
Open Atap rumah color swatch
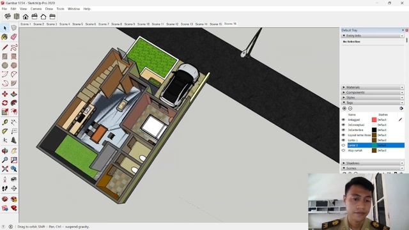(374, 151)
